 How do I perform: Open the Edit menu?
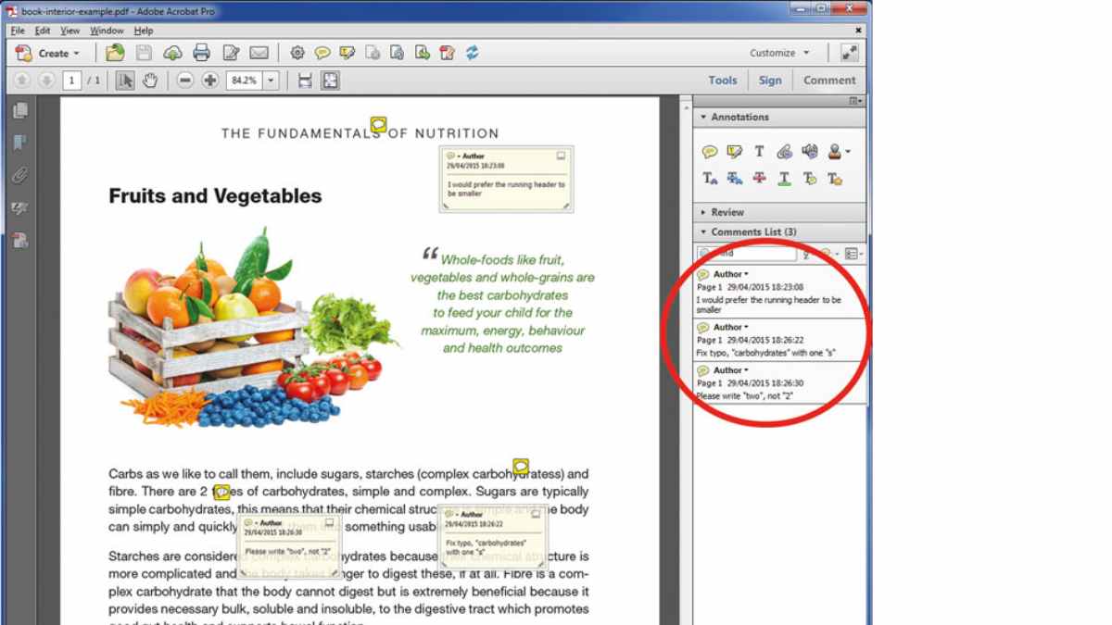(x=43, y=31)
